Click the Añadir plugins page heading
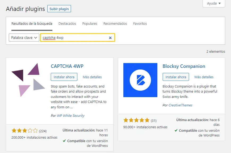Screen dimensions: 231x153 pos(25,9)
